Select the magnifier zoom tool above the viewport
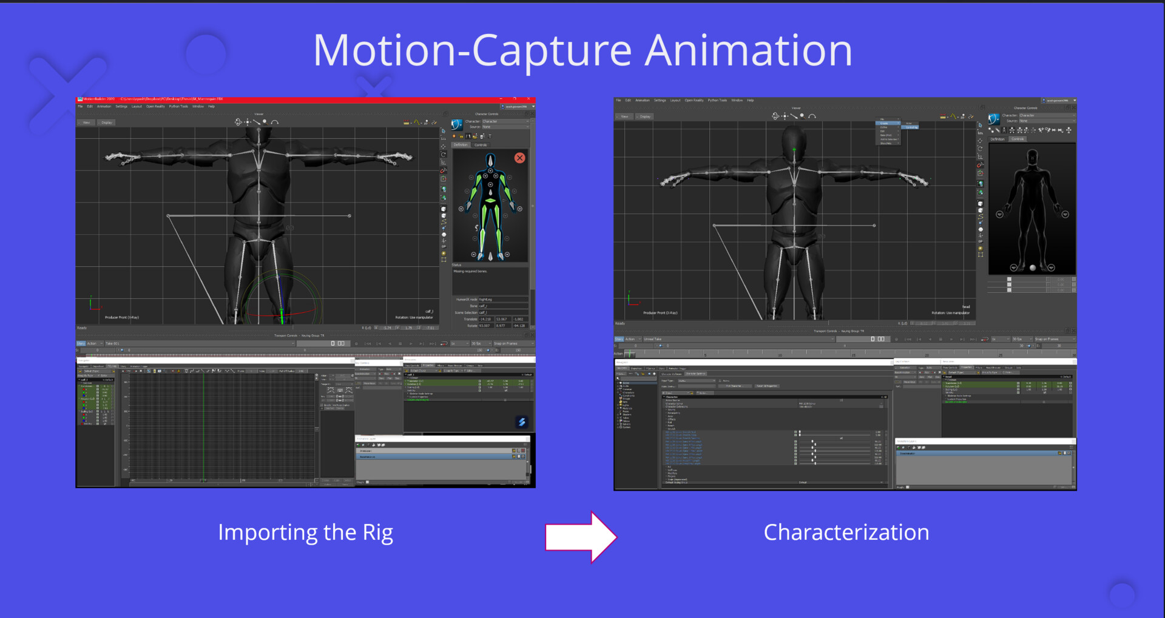This screenshot has width=1165, height=618. (265, 123)
